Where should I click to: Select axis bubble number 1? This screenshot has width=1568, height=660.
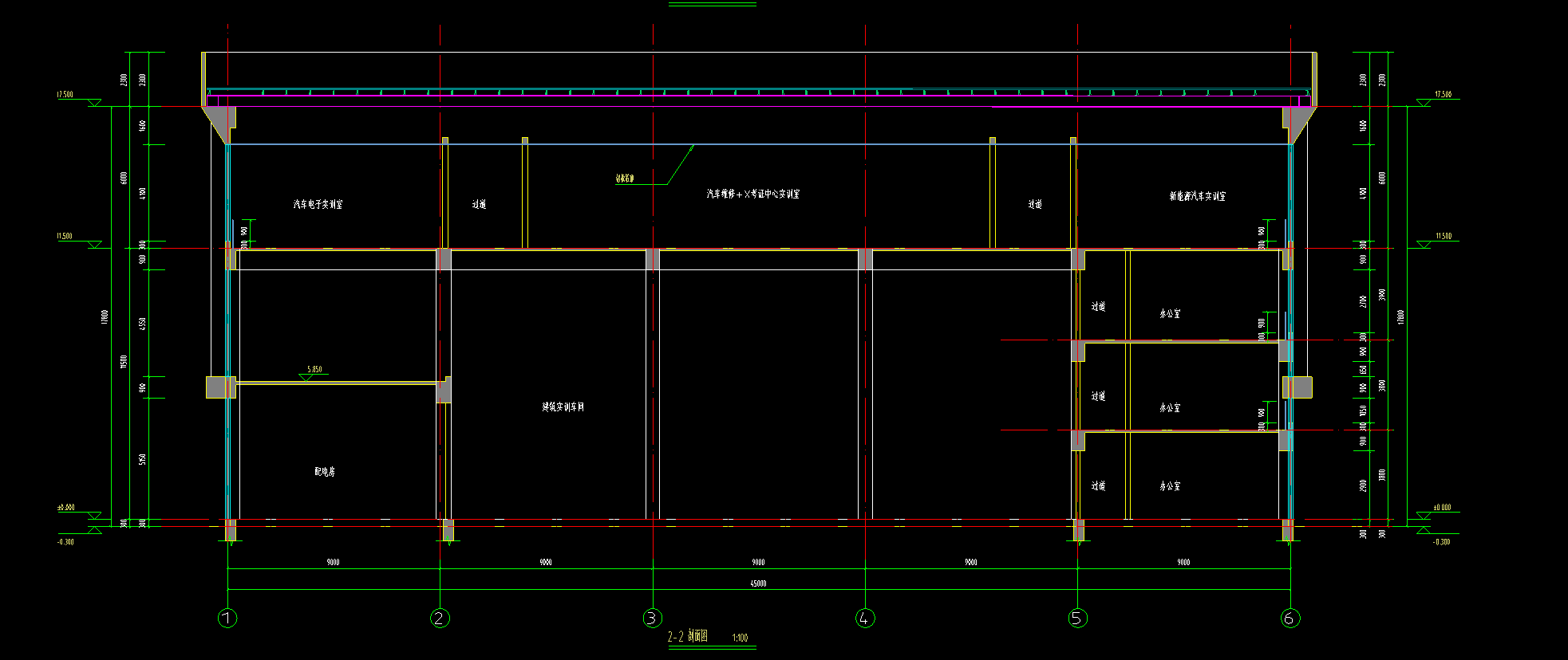pyautogui.click(x=227, y=618)
